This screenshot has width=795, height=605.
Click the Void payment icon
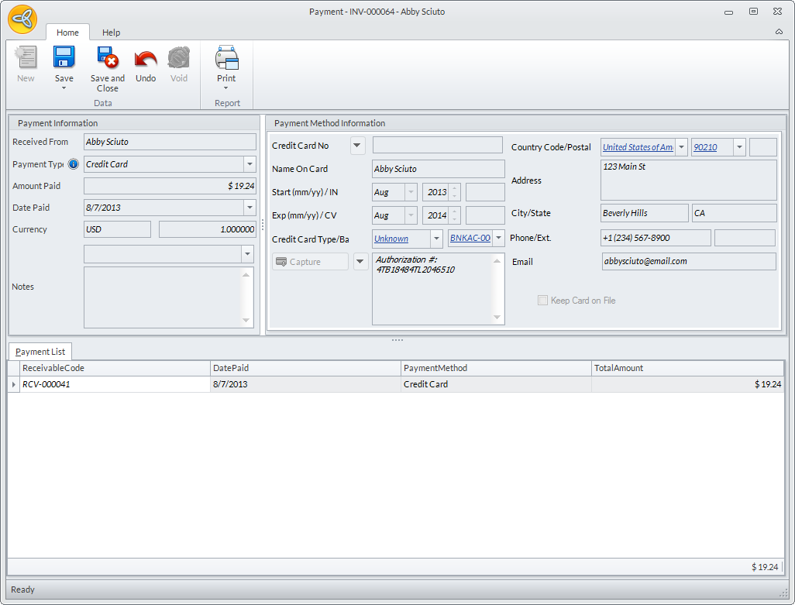click(x=179, y=59)
